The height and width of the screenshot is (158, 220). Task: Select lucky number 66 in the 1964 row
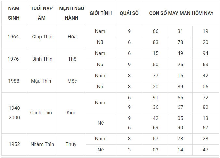[x=155, y=31]
